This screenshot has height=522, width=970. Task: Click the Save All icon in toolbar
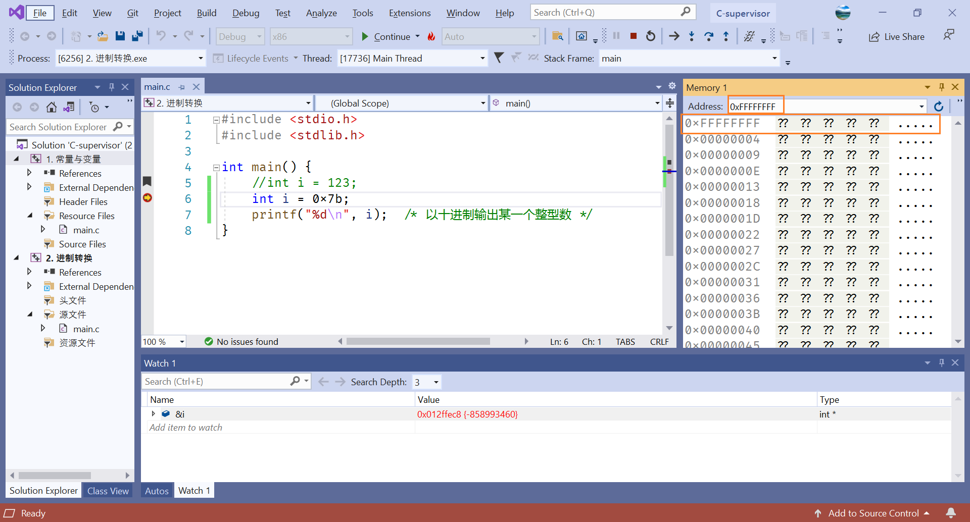click(137, 36)
